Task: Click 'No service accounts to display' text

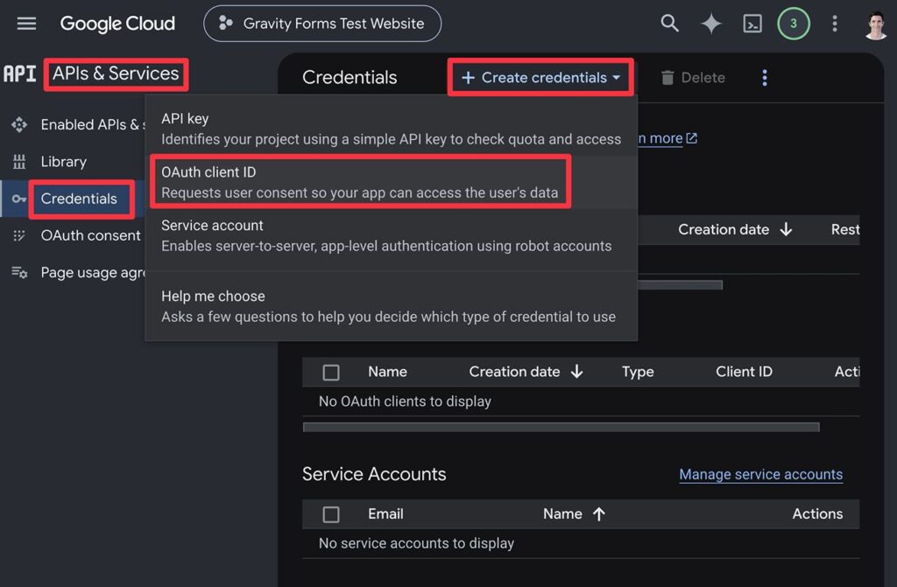Action: pyautogui.click(x=416, y=543)
